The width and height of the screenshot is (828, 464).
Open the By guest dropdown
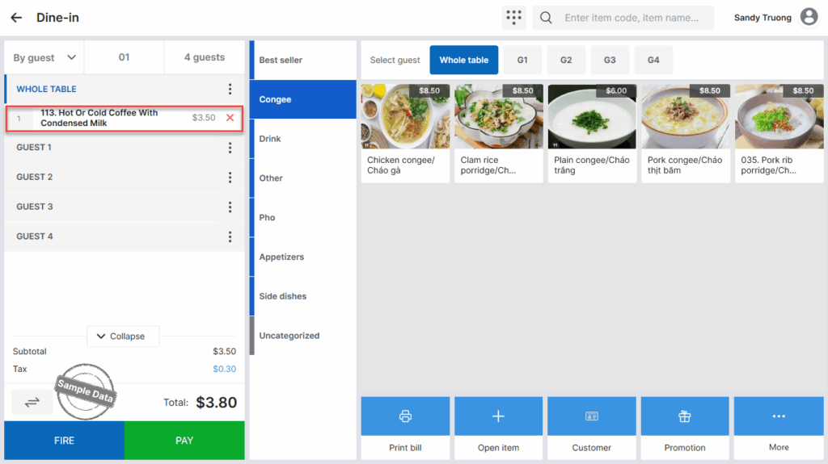coord(44,57)
